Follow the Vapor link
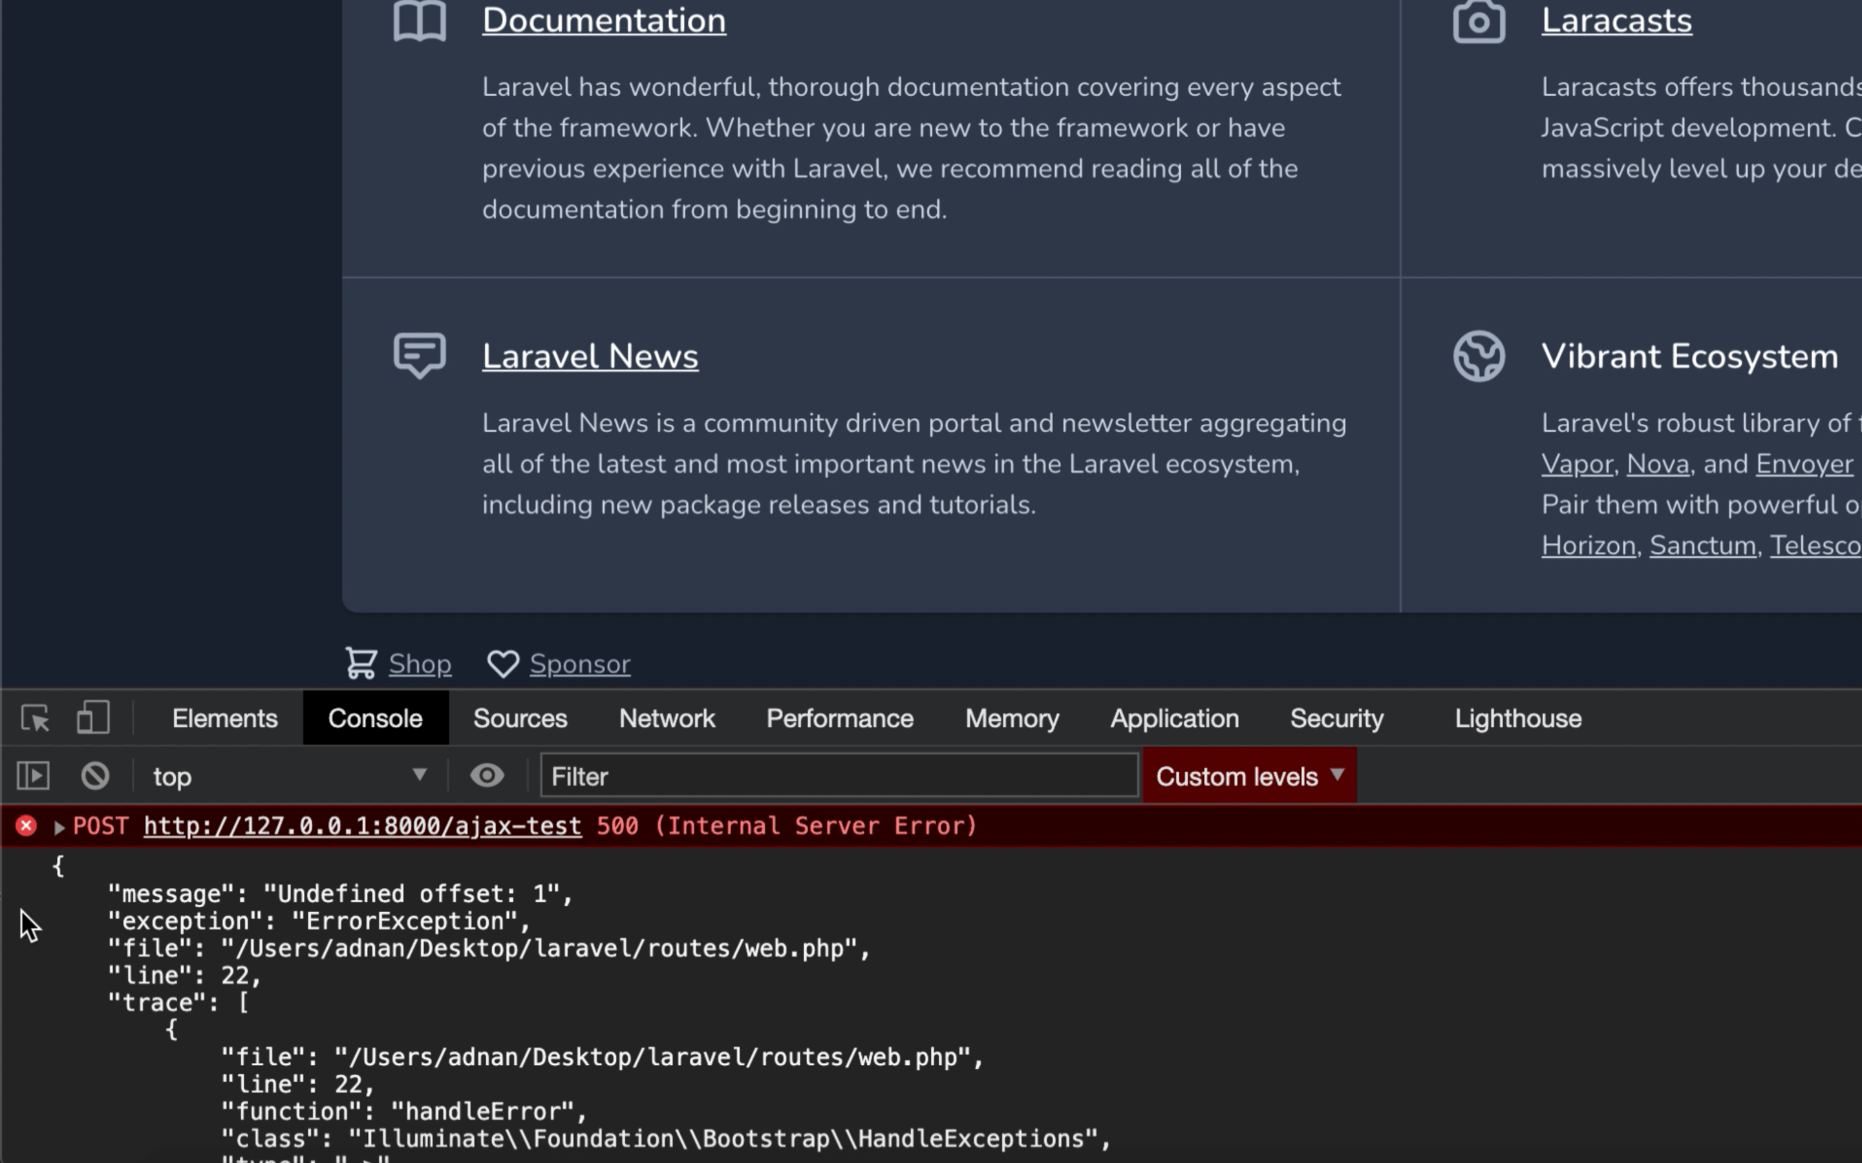Image resolution: width=1862 pixels, height=1163 pixels. pyautogui.click(x=1576, y=465)
